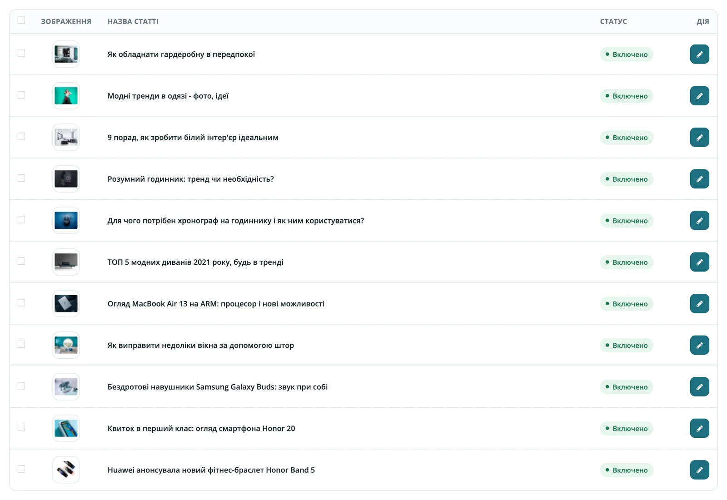The width and height of the screenshot is (727, 500).
Task: Select 'Як виправити недоліки вікна' article title
Action: click(201, 345)
